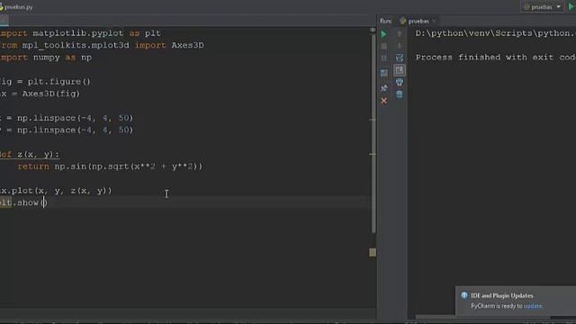The height and width of the screenshot is (324, 576).
Task: Rerun pruebas from the Run panel
Action: 384,34
